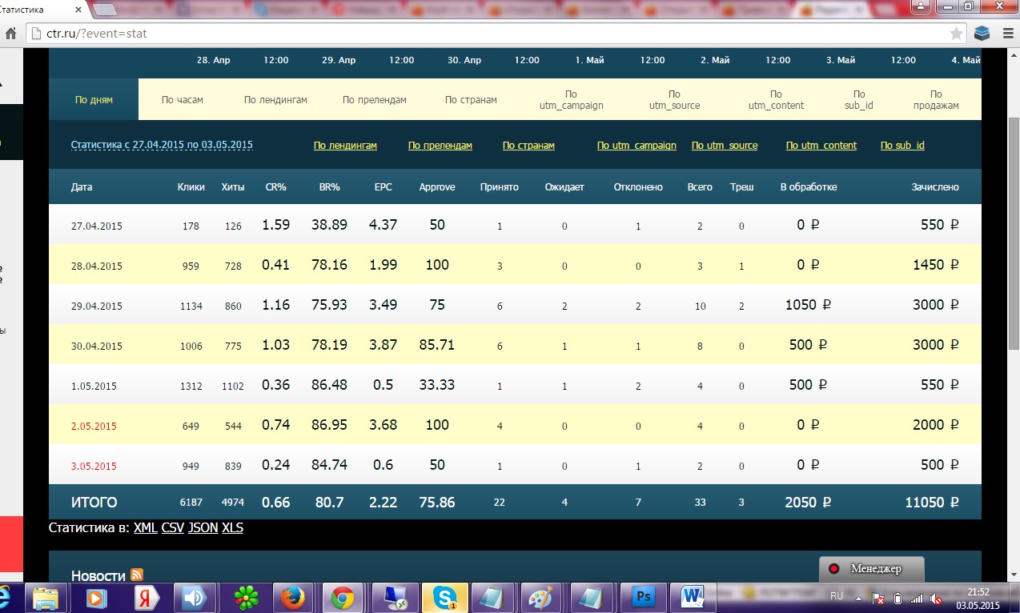1020x613 pixels.
Task: Open the По продажам tab
Action: click(936, 100)
